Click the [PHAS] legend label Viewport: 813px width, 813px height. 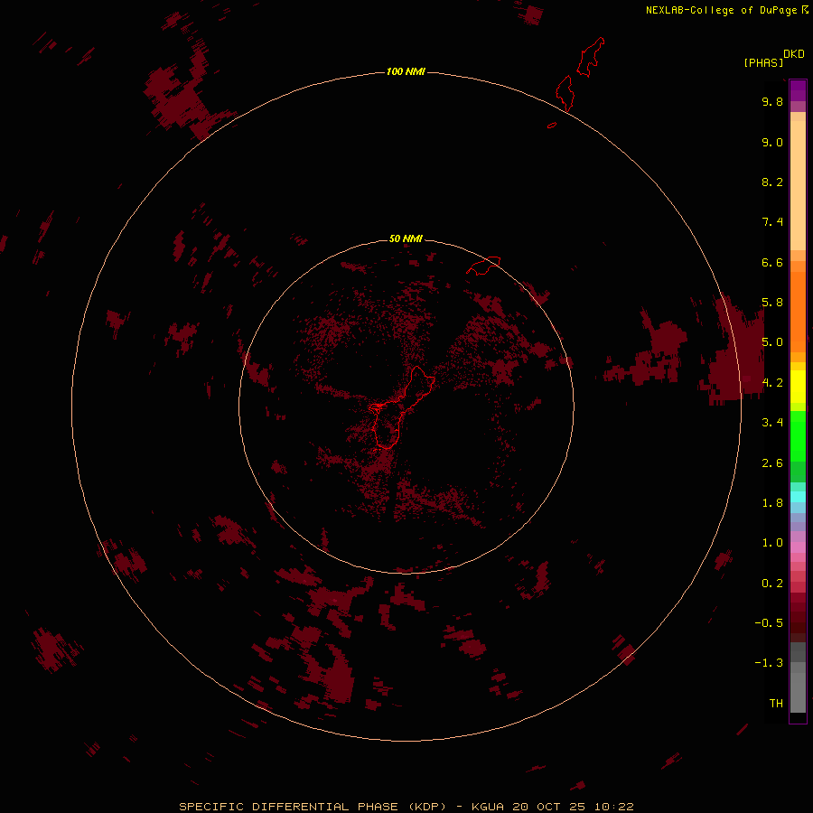763,62
